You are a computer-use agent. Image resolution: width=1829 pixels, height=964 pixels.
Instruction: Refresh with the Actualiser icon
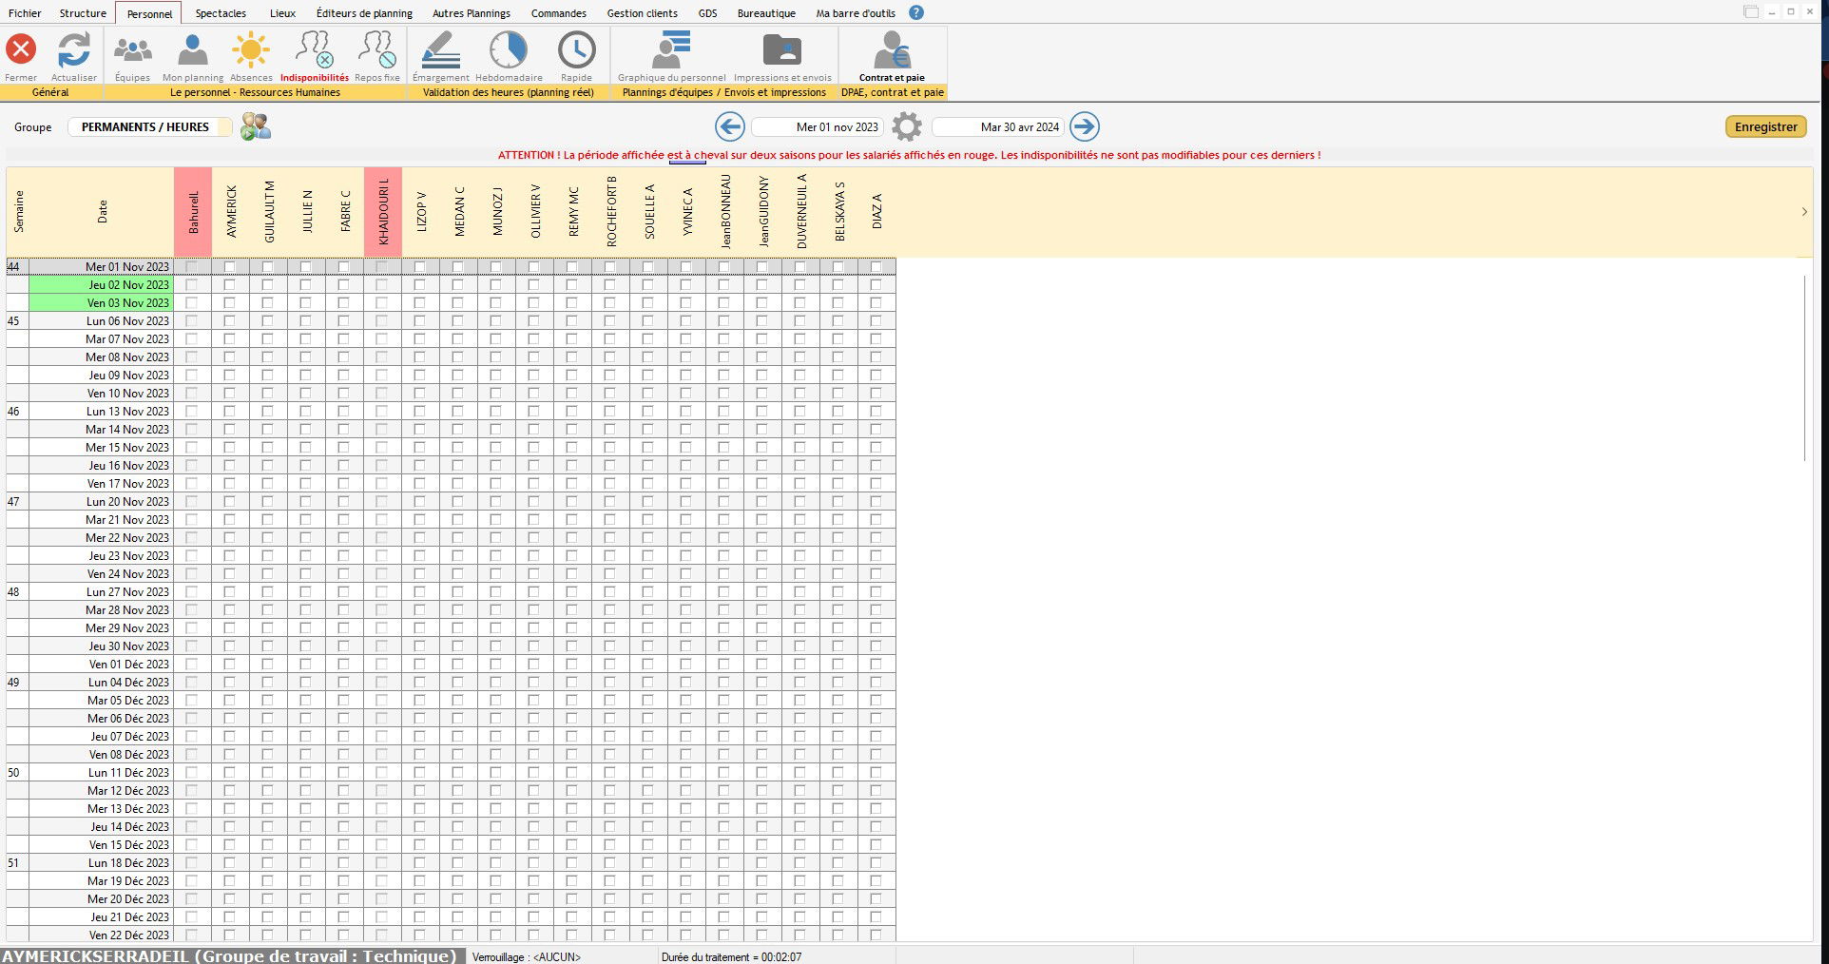[x=74, y=49]
